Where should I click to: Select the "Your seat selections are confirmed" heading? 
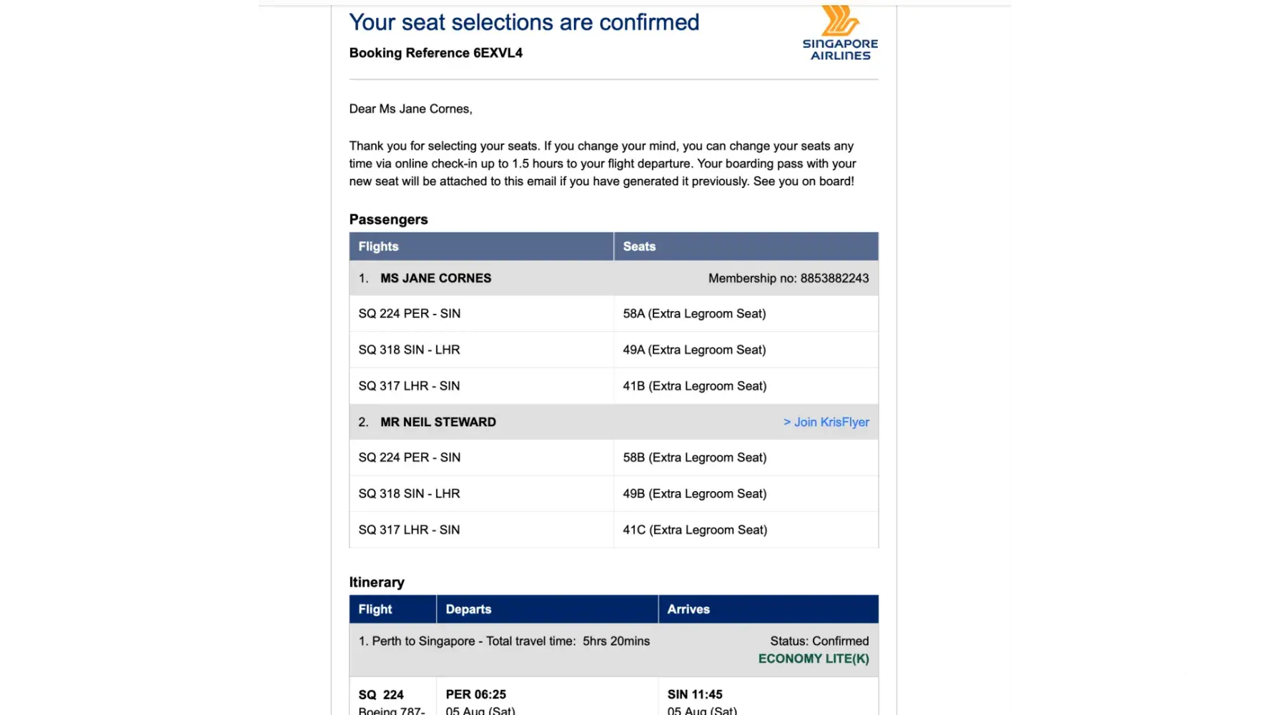click(524, 22)
